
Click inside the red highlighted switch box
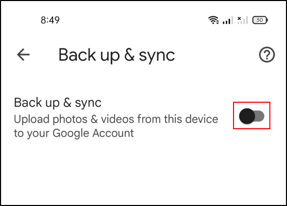[252, 115]
